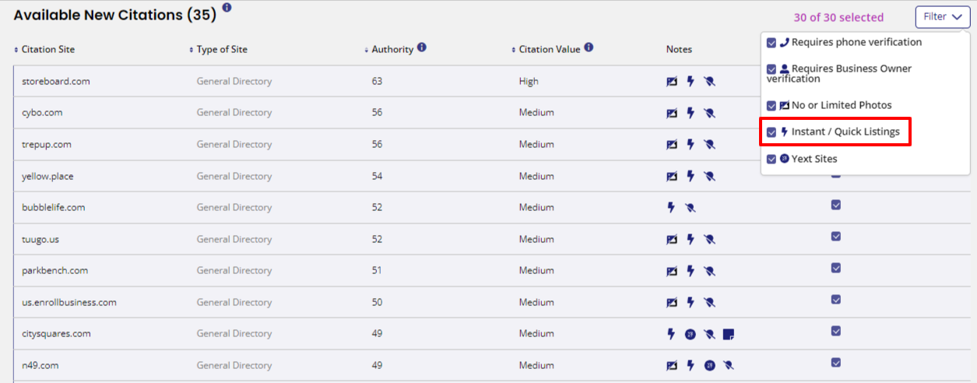Click the lightning bolt icon in parkbench.com row
Viewport: 977px width, 383px height.
tap(691, 271)
